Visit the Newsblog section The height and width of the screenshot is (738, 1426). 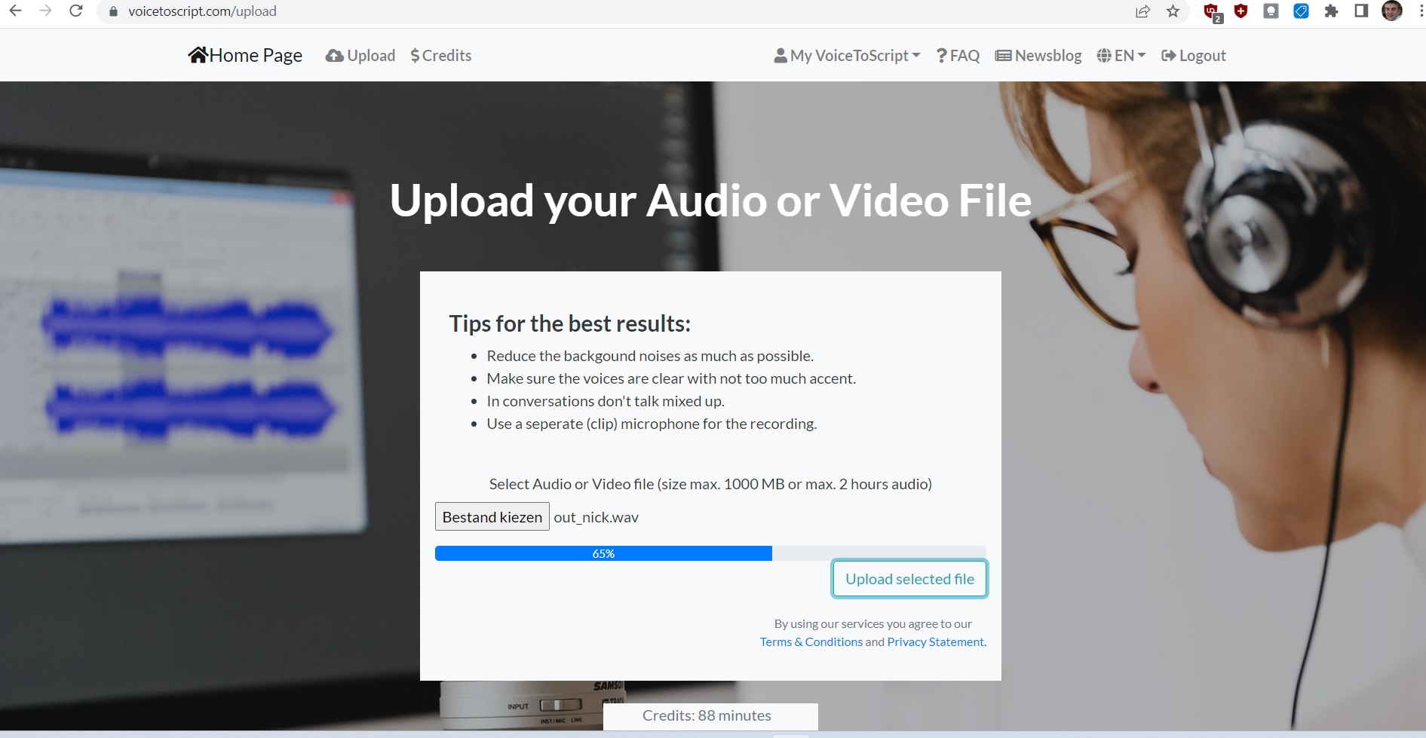point(1038,56)
